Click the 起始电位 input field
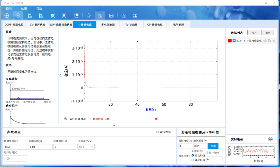 click(x=16, y=147)
